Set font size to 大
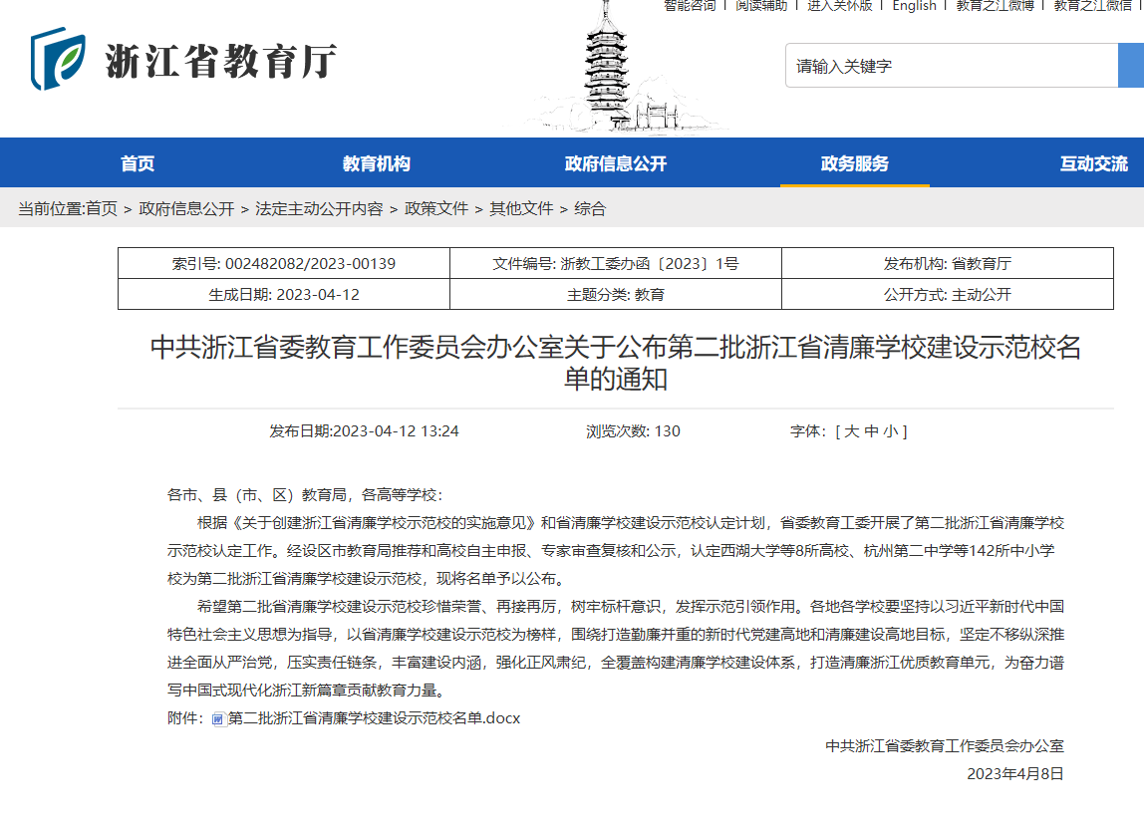The image size is (1144, 831). click(851, 431)
